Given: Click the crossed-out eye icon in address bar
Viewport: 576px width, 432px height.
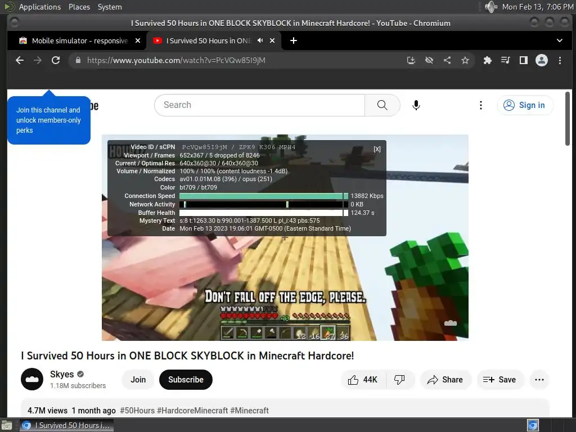Looking at the screenshot, I should [x=429, y=60].
